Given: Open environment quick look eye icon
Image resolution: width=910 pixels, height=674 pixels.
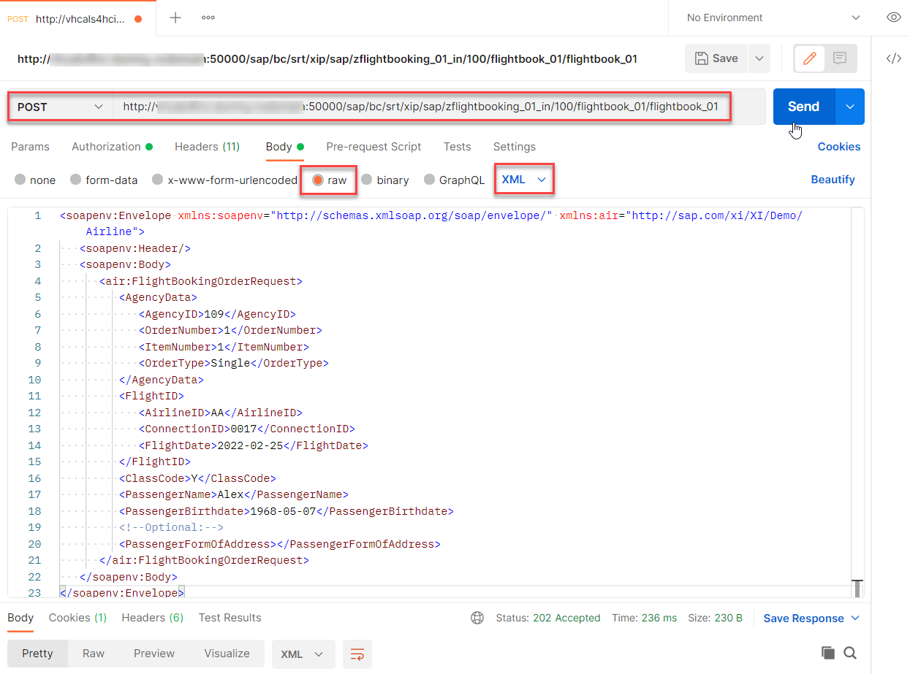Looking at the screenshot, I should (x=893, y=18).
